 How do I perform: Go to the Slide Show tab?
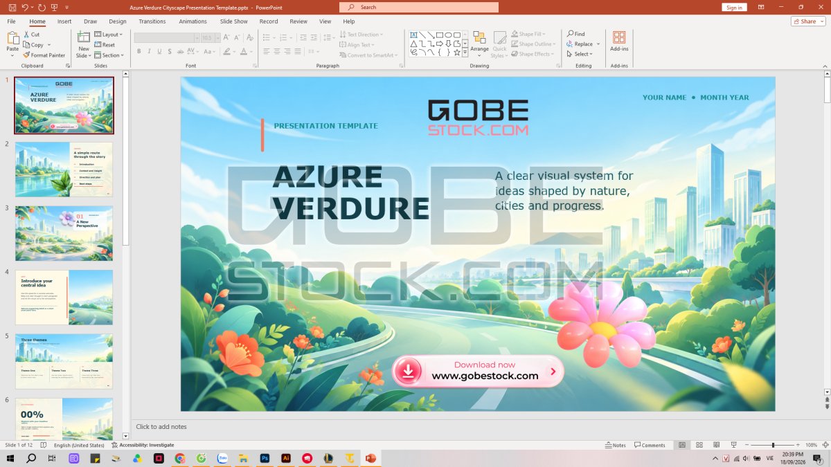point(234,21)
